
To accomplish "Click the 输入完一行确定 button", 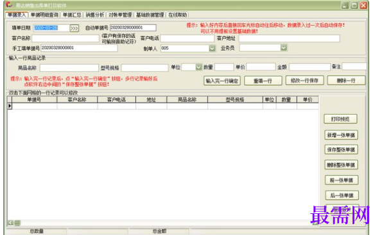I will click(222, 81).
